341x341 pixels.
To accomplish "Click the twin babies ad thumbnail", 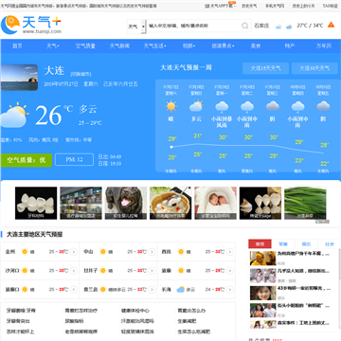I will tap(215, 203).
